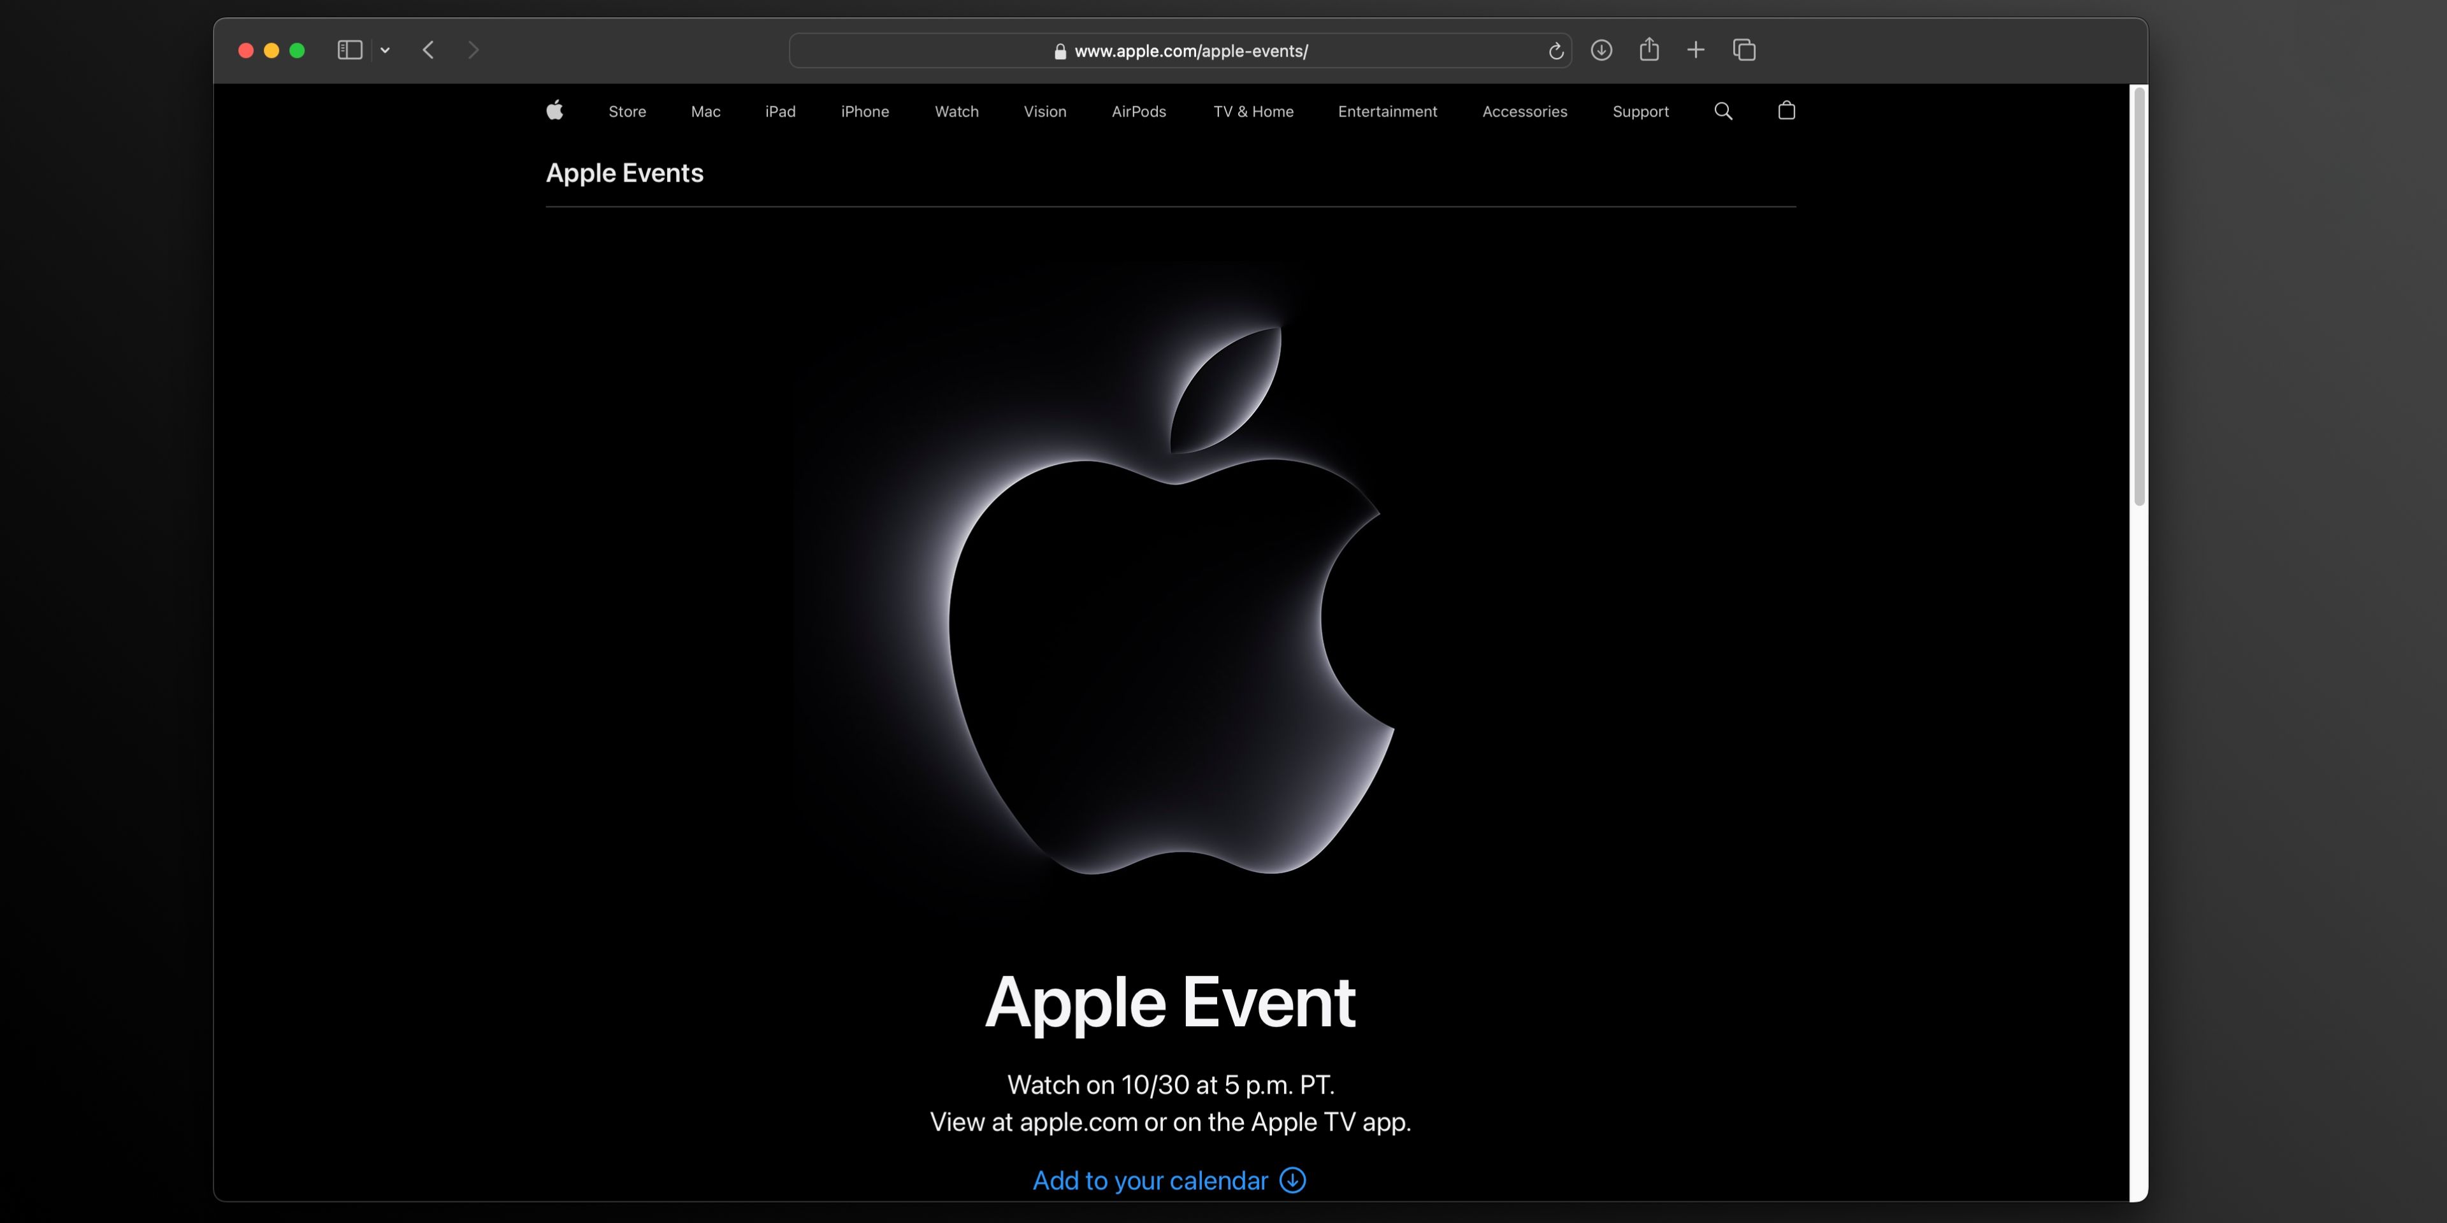Select the iPhone menu item
Image resolution: width=2447 pixels, height=1223 pixels.
click(865, 111)
